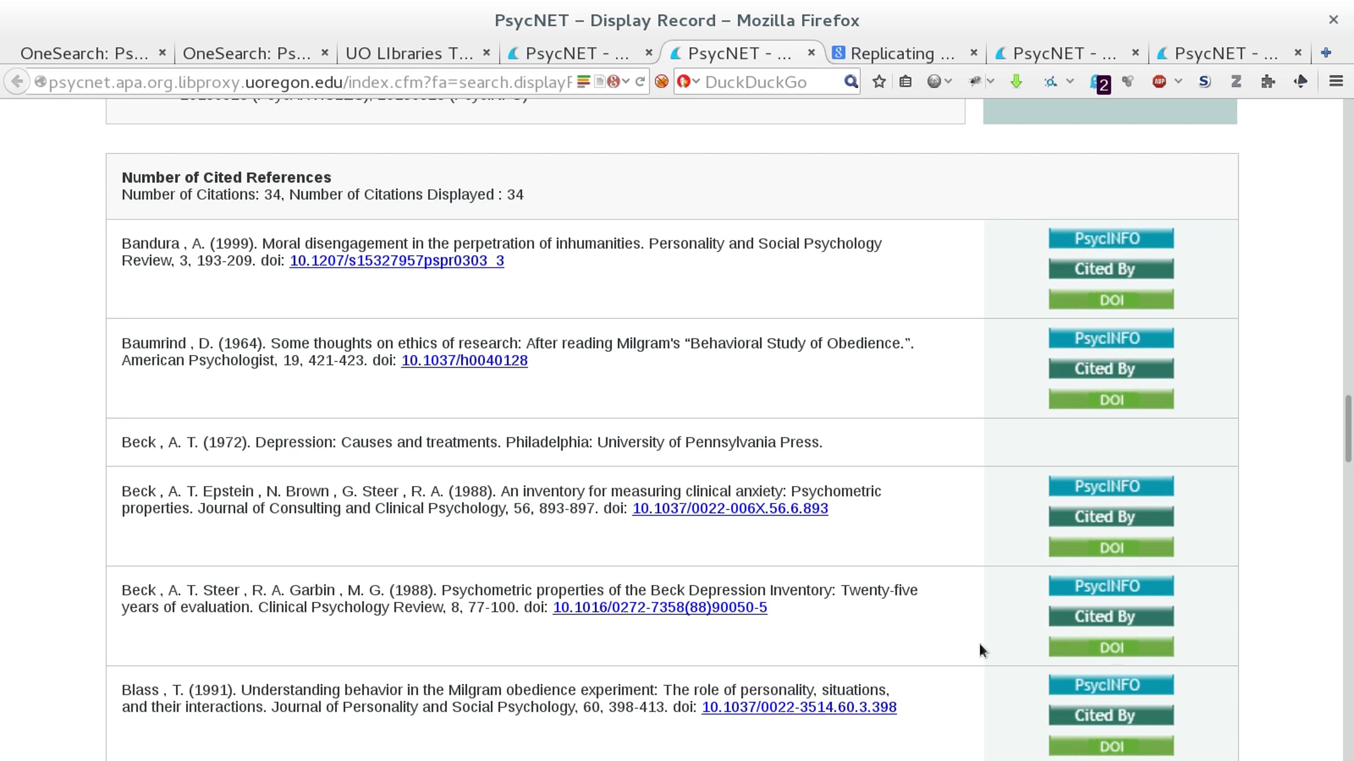1354x761 pixels.
Task: Click the green download arrow icon
Action: tap(1016, 82)
